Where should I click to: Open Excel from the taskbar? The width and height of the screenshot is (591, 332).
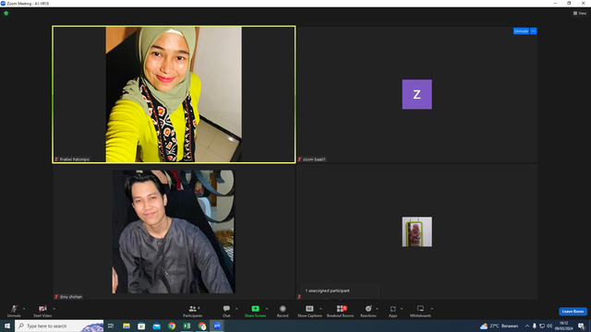pos(187,326)
